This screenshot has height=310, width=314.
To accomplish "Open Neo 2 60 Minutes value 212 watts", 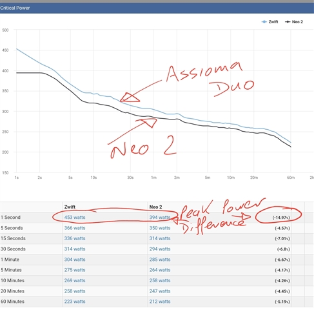I will [x=160, y=302].
